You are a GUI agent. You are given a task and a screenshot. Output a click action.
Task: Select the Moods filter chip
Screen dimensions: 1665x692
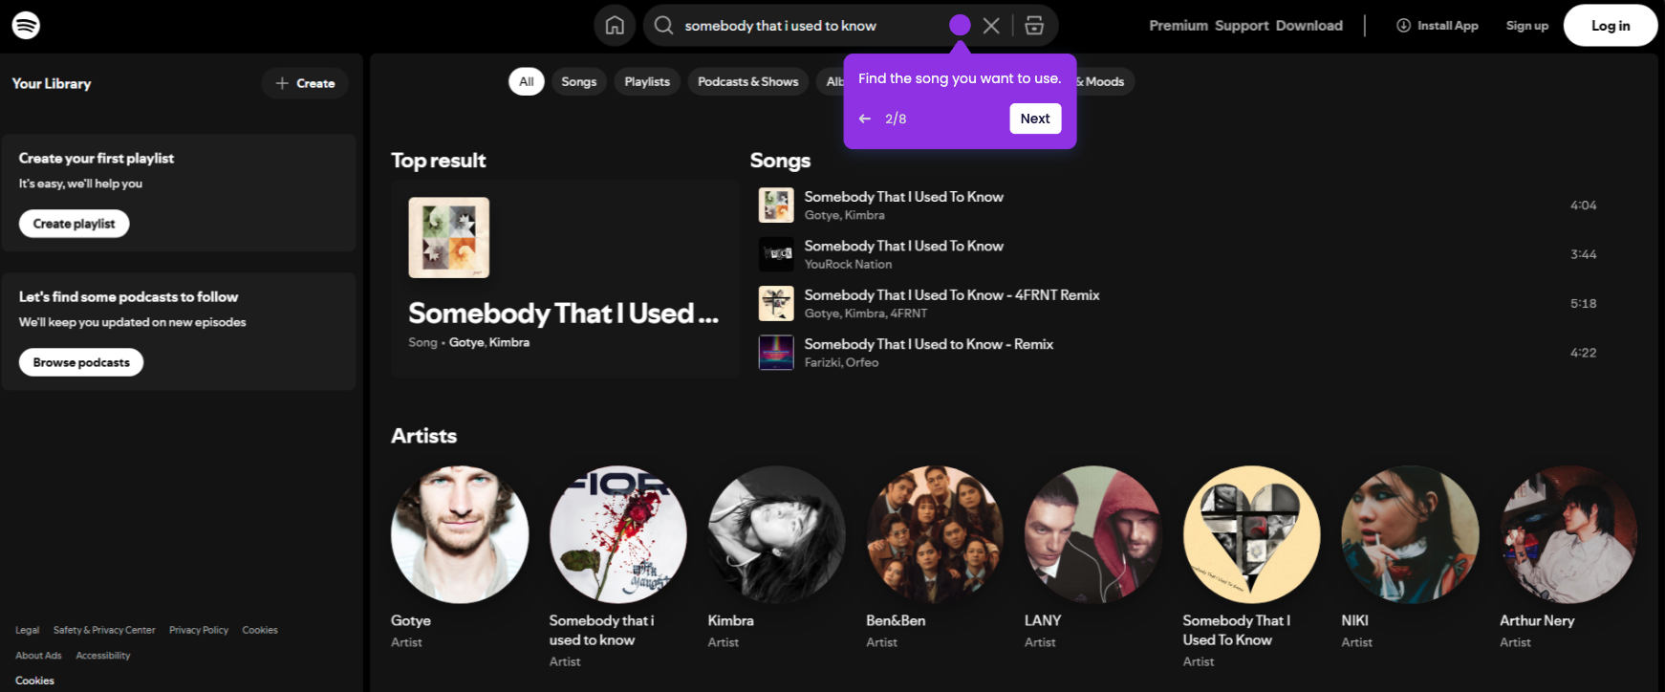[x=1106, y=81]
